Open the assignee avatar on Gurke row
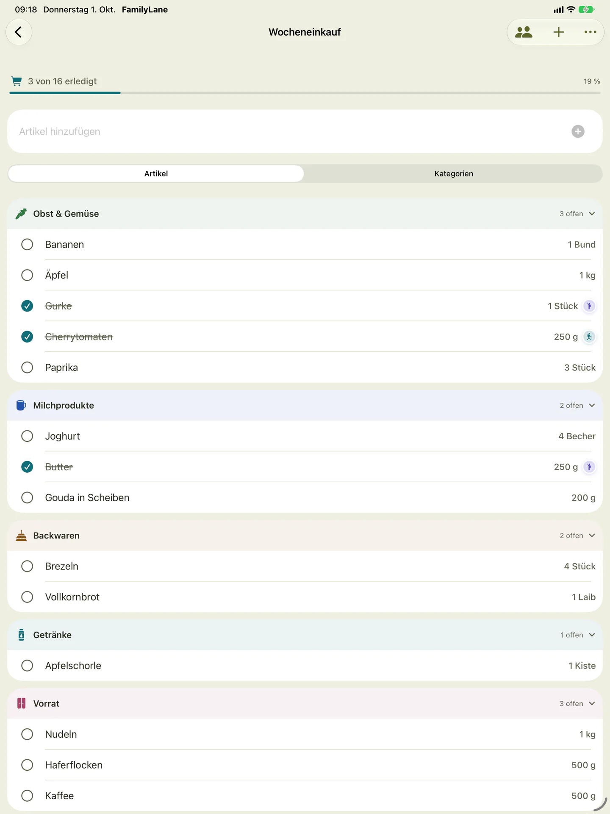This screenshot has width=610, height=814. [589, 306]
